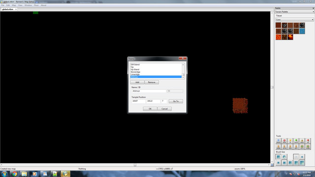This screenshot has width=315, height=177.
Task: Click map canvas vertical scrollbar up arrow
Action: [272, 13]
